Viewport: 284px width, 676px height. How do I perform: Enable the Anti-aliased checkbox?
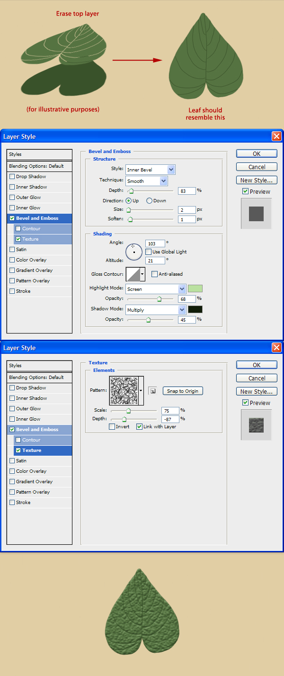pyautogui.click(x=154, y=274)
